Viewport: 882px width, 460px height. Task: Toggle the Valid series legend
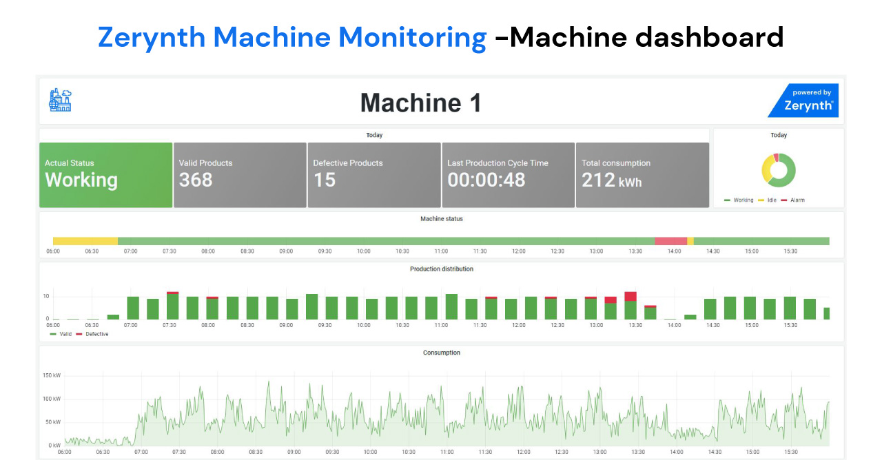click(x=61, y=334)
